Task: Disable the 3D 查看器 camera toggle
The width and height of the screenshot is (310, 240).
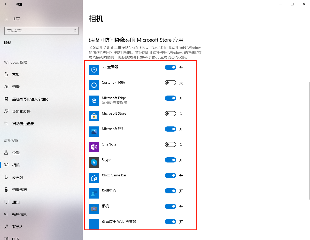Action: (170, 67)
